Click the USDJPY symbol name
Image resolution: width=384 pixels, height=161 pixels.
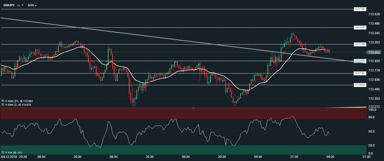click(x=9, y=5)
